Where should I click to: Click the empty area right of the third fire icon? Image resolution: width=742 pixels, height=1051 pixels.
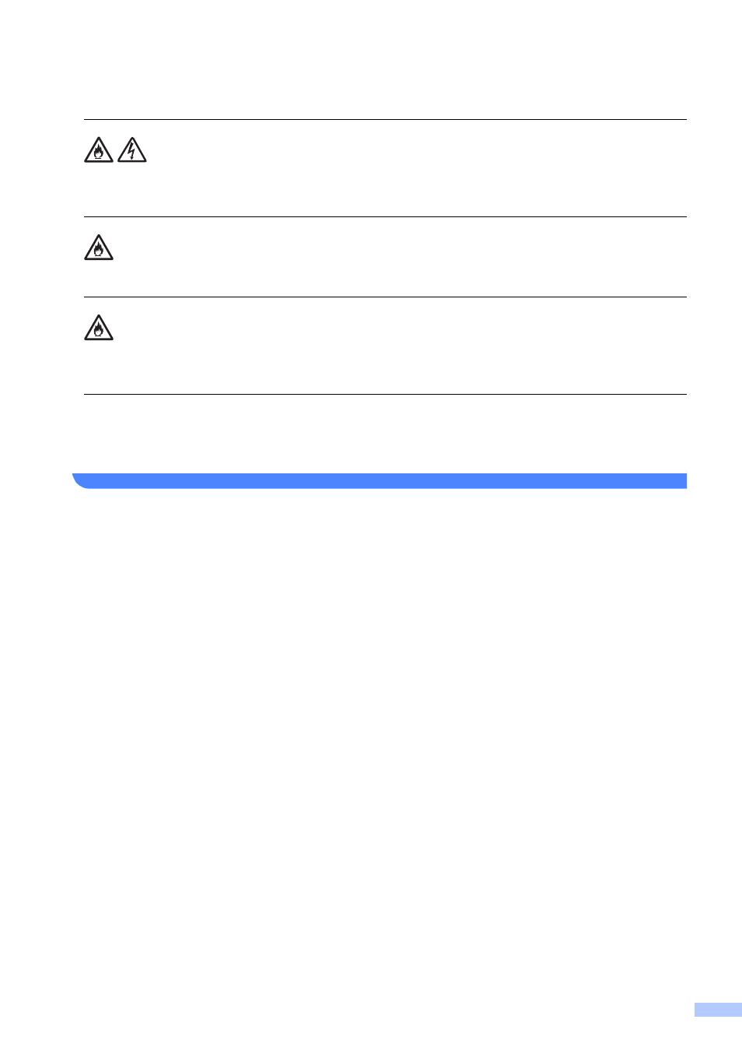click(x=402, y=345)
